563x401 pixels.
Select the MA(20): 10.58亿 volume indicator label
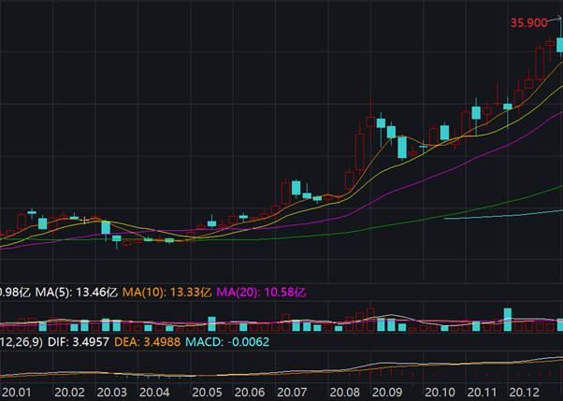point(262,293)
